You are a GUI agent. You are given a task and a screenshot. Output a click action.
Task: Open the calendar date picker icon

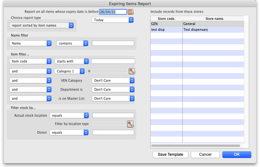[x=131, y=12]
